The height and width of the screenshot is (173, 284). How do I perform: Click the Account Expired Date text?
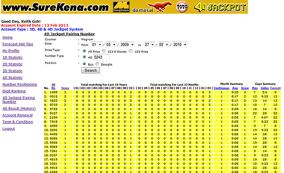[x=35, y=26]
